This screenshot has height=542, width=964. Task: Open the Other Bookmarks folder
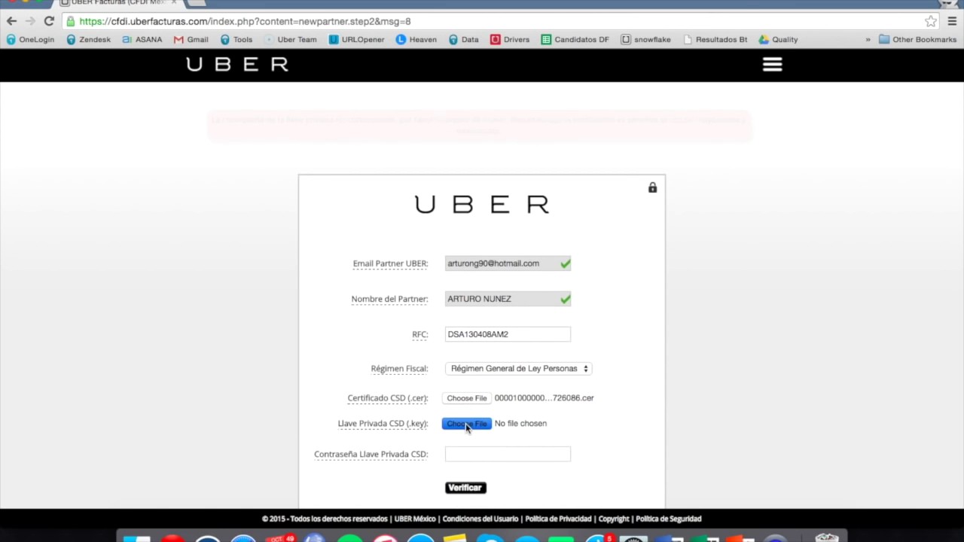pos(917,39)
